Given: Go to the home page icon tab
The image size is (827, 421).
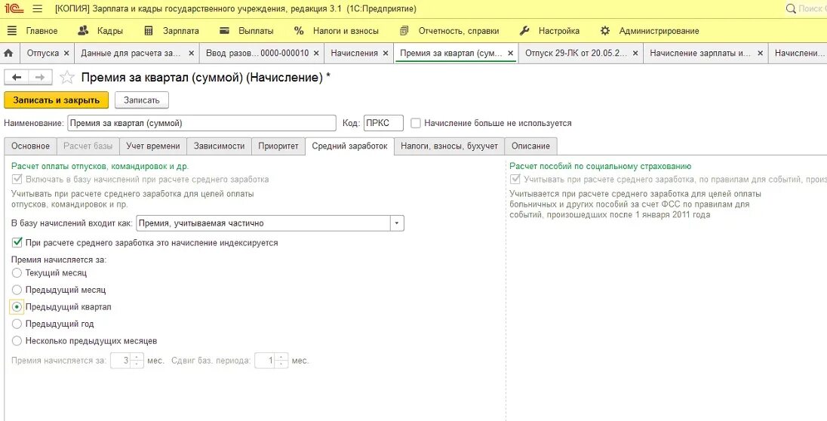Looking at the screenshot, I should (x=8, y=54).
